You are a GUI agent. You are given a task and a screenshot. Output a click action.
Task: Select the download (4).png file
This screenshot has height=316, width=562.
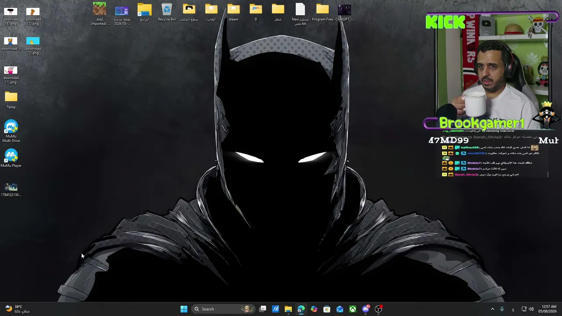click(x=11, y=16)
